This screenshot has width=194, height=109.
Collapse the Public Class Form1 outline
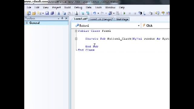click(x=76, y=31)
